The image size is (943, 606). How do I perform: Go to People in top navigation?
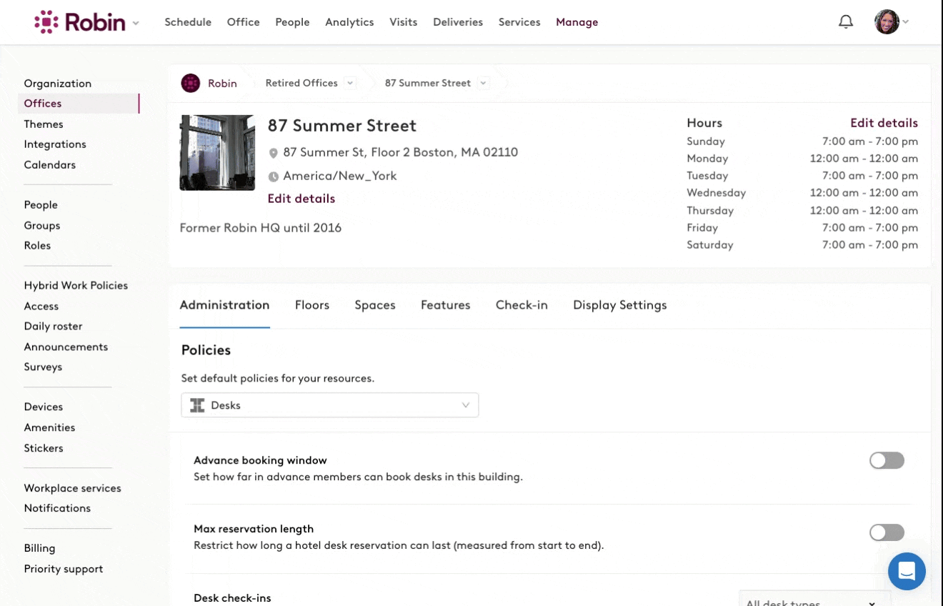292,22
